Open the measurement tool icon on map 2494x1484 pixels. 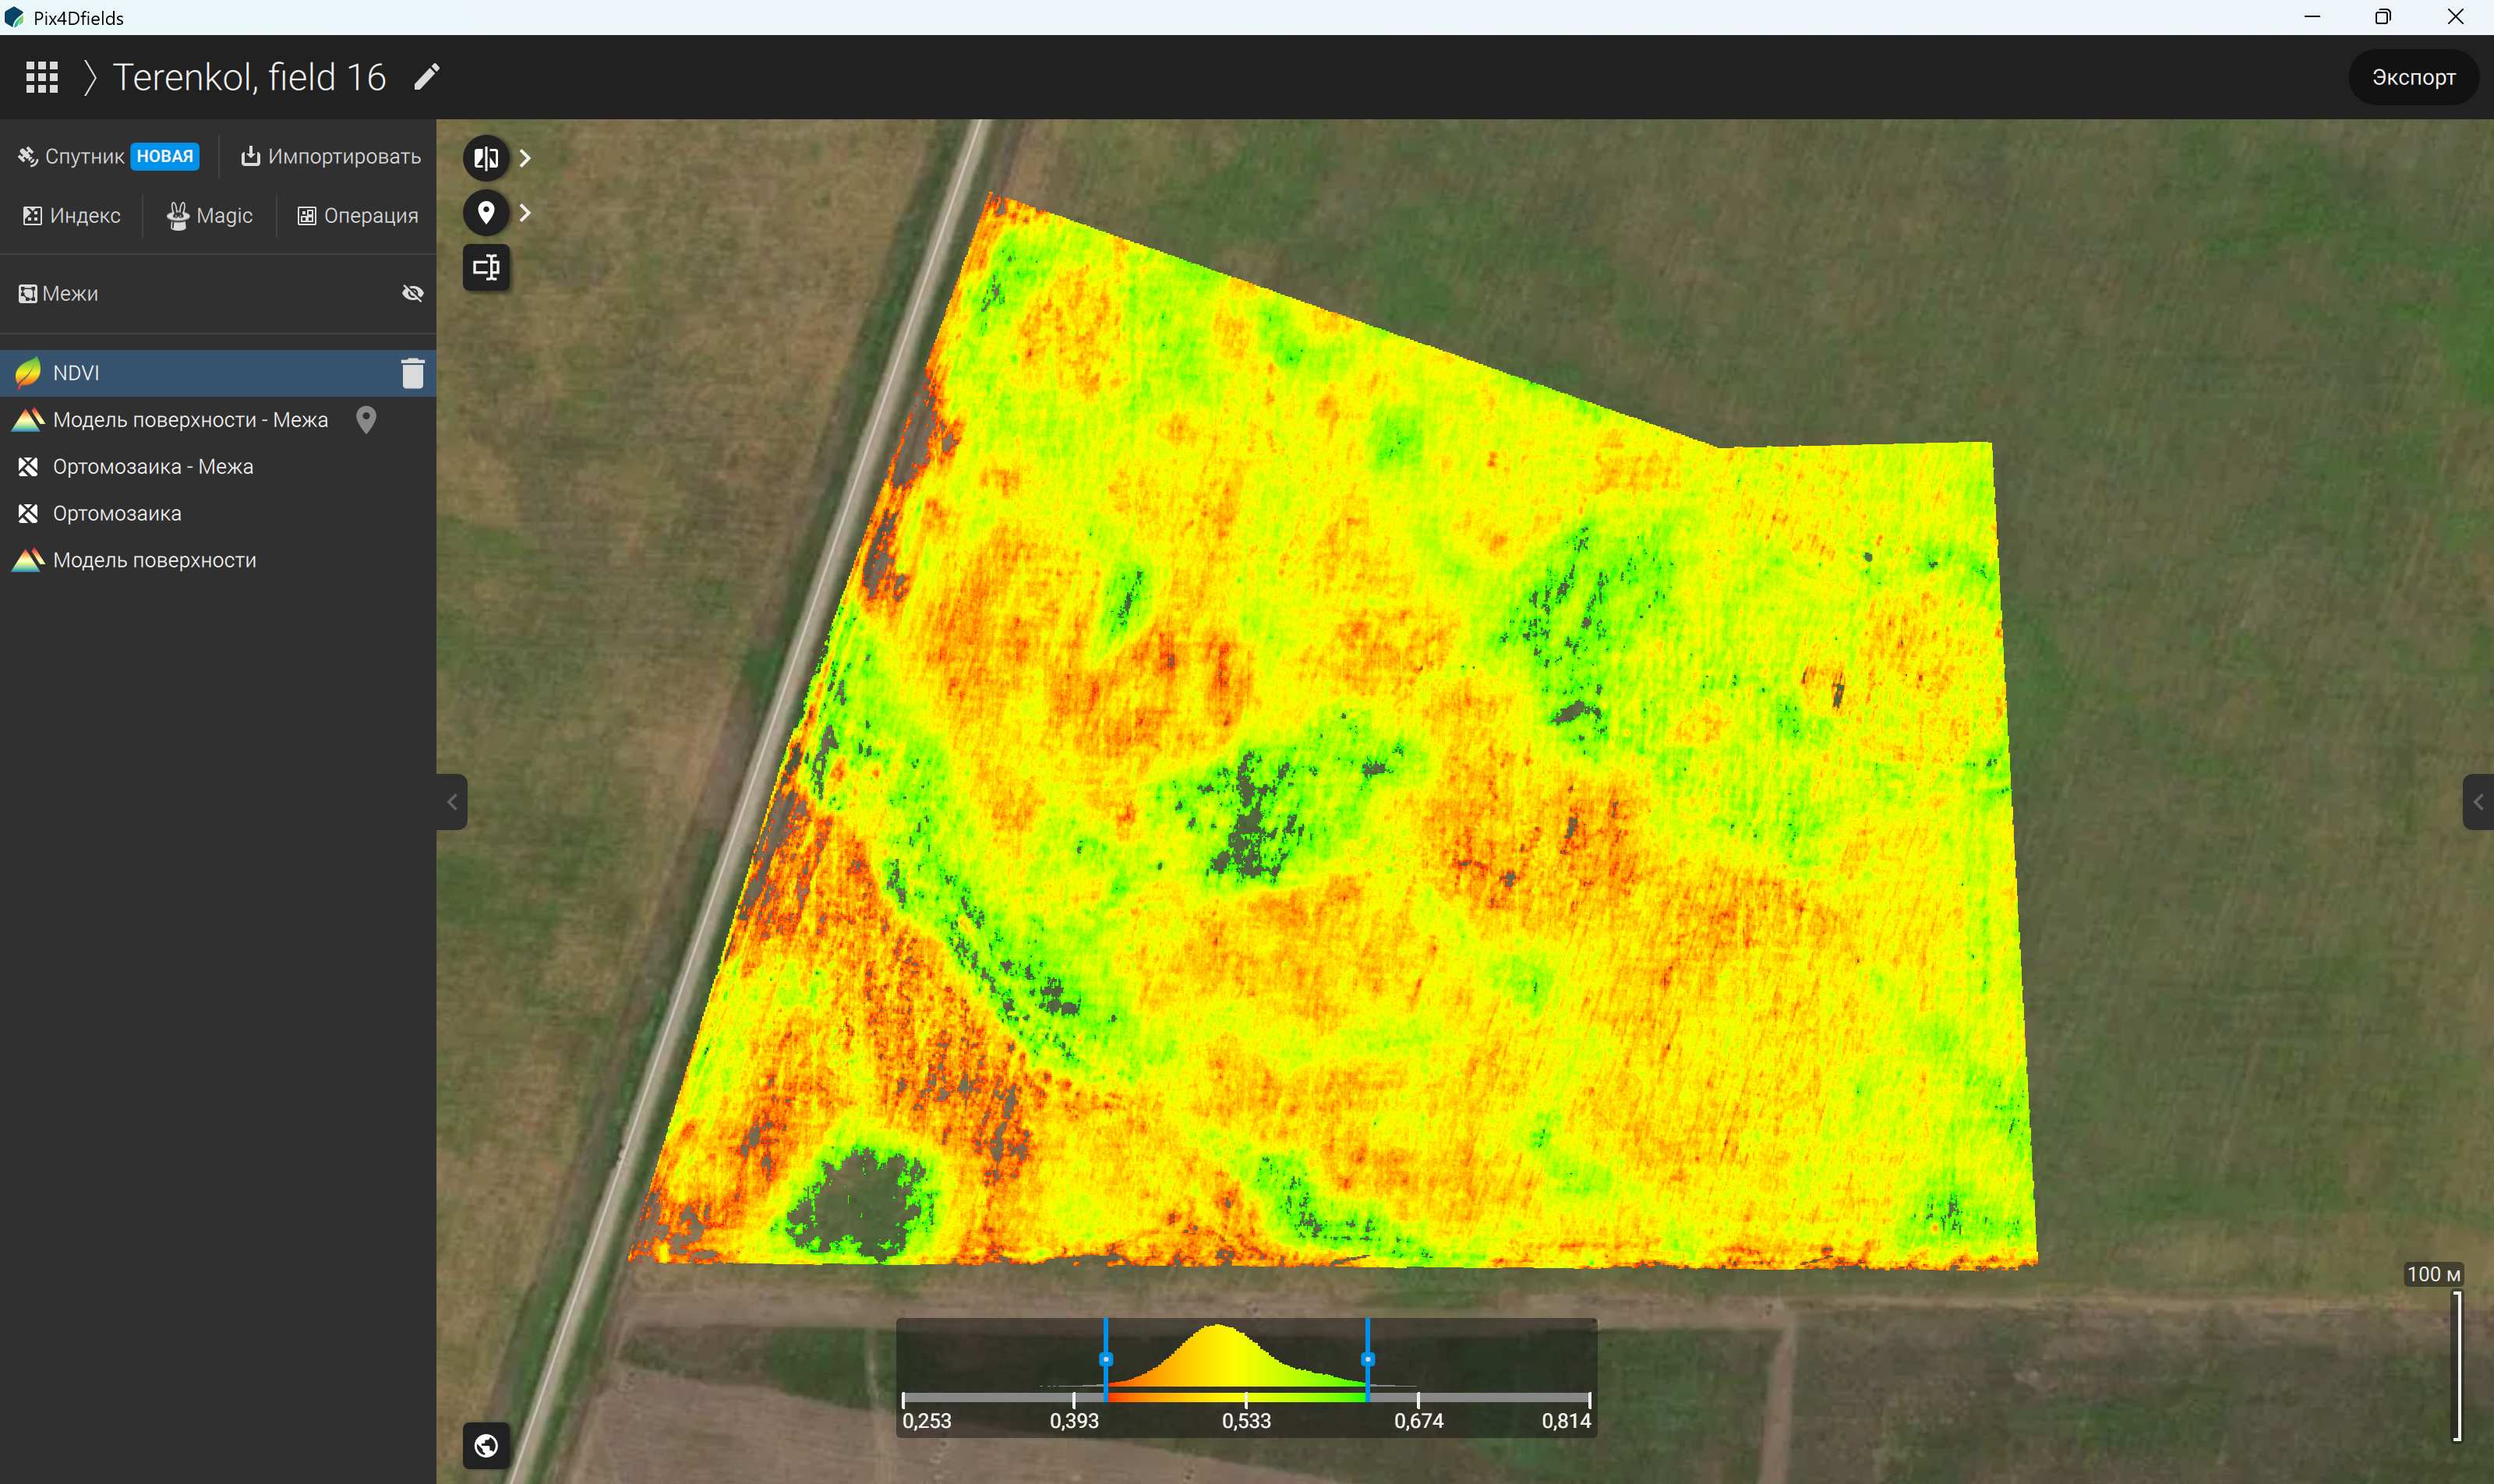click(486, 267)
